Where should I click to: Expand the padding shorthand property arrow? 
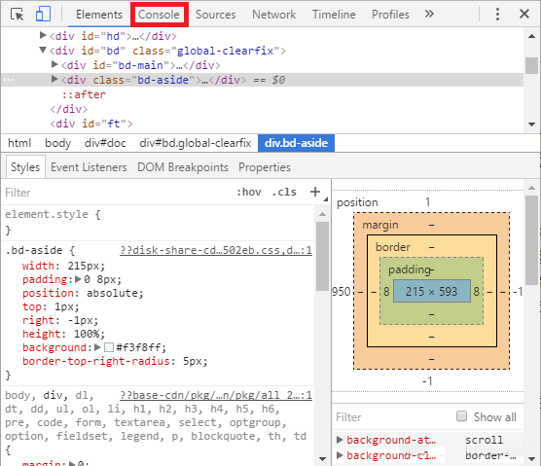point(78,279)
